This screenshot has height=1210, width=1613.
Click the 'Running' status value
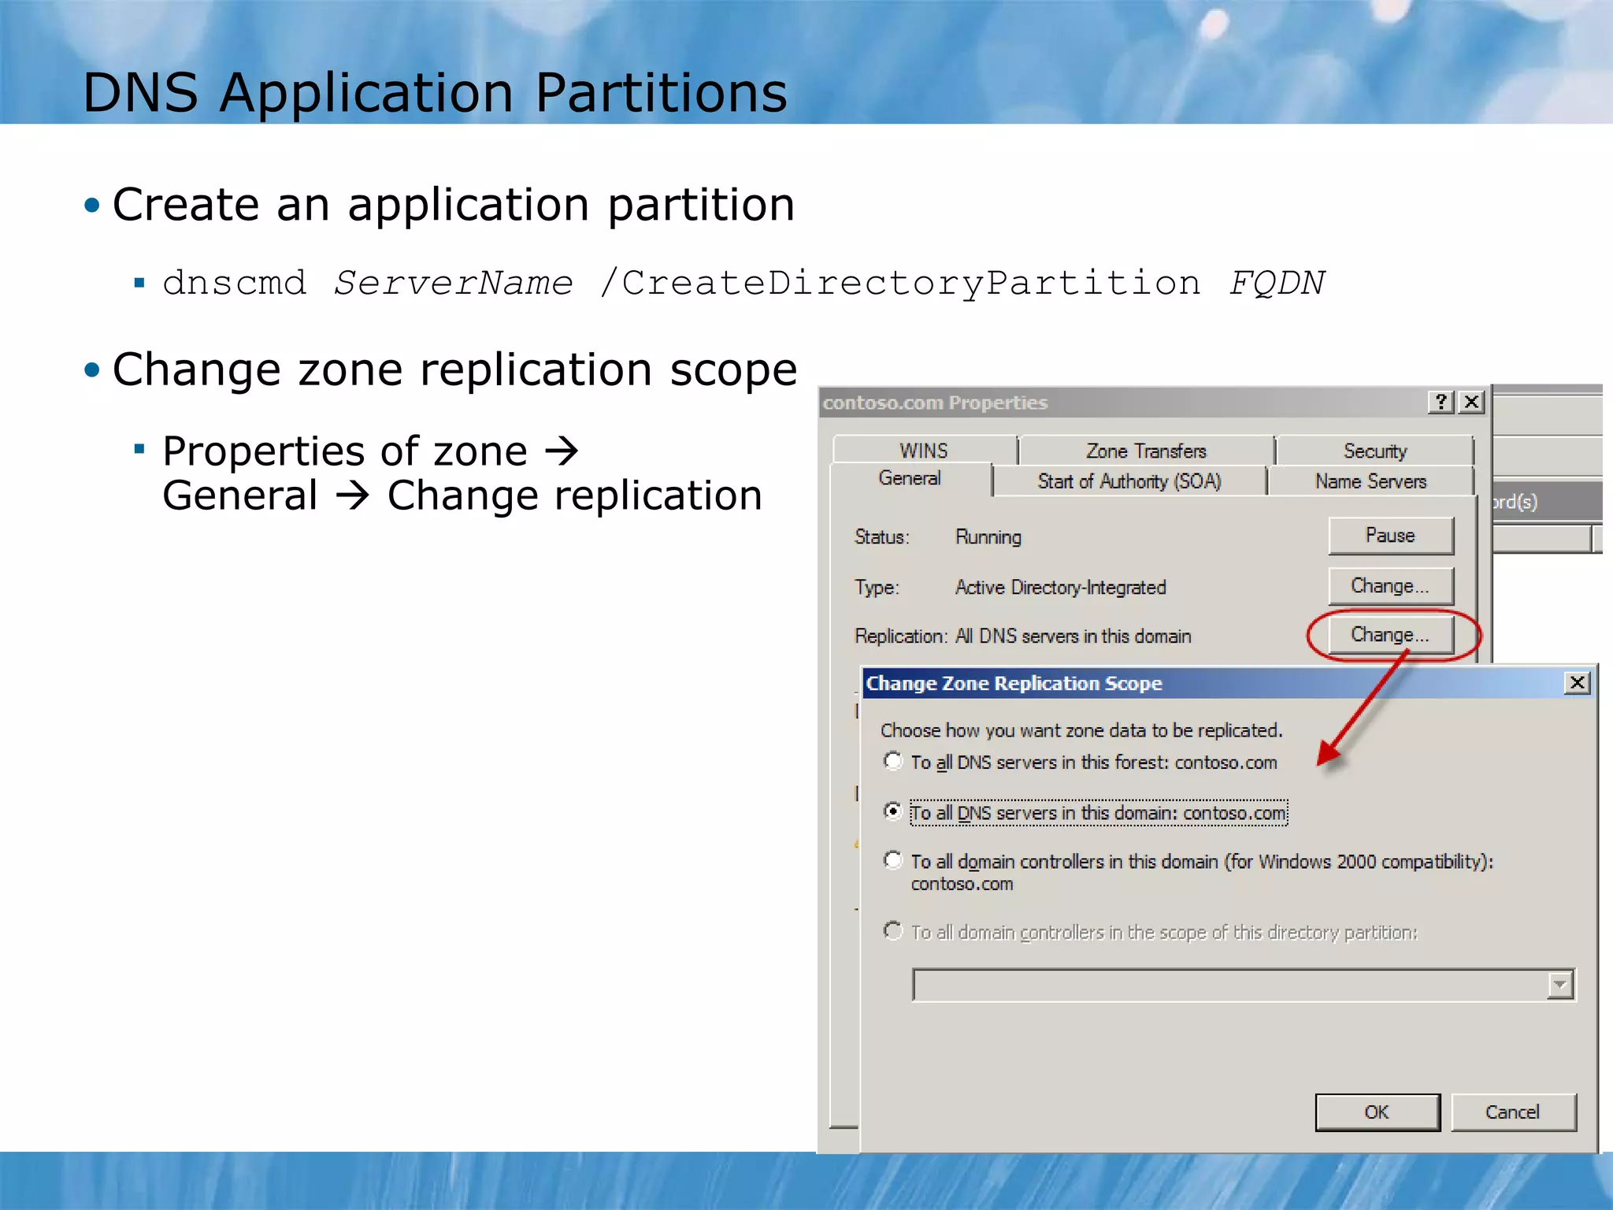coord(988,537)
